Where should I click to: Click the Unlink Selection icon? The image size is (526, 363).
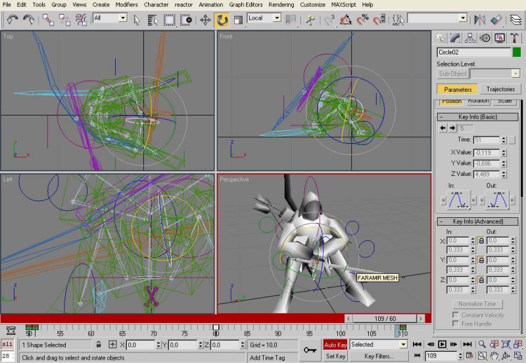(x=64, y=20)
